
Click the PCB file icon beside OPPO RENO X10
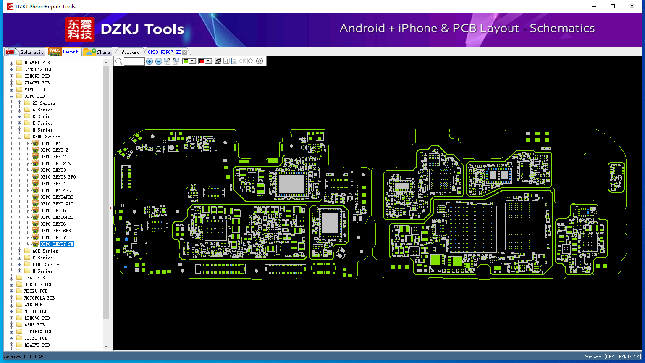[x=35, y=204]
